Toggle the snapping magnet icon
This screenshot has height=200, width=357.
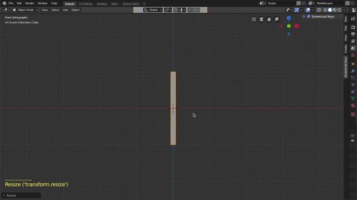(x=176, y=10)
